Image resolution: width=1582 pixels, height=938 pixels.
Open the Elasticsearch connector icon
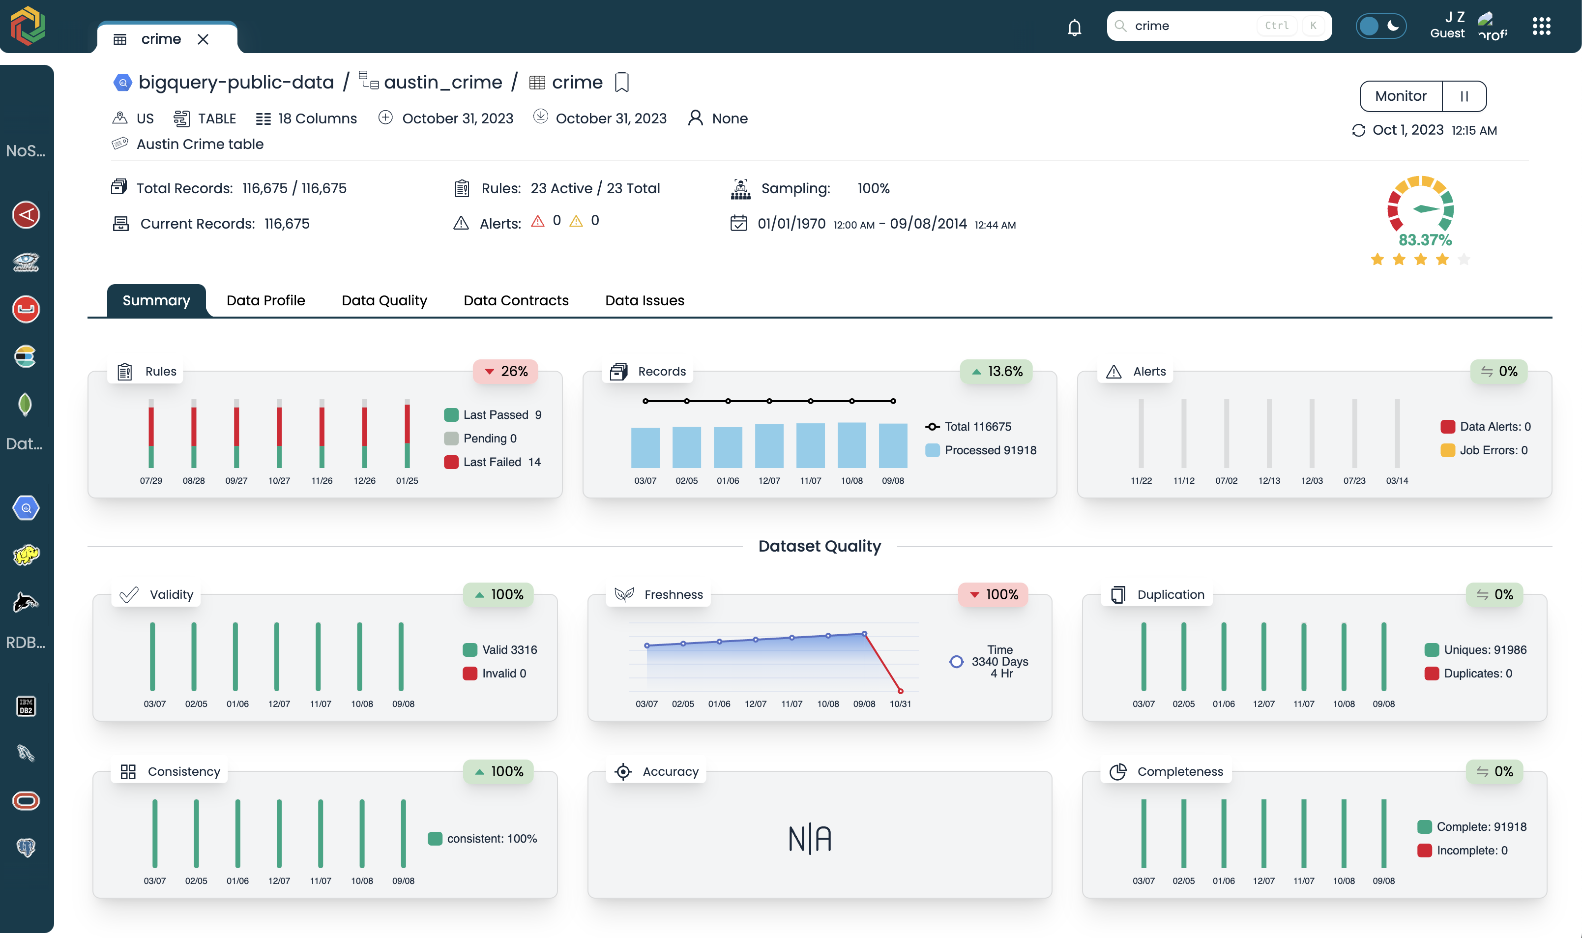click(x=26, y=356)
